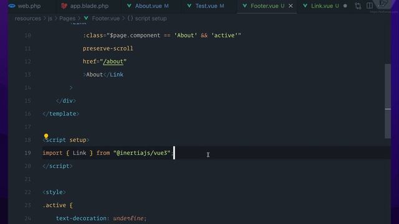Click the preserve-scroll attribute on line 11
Viewport: 399px width, 224px height.
(108, 49)
